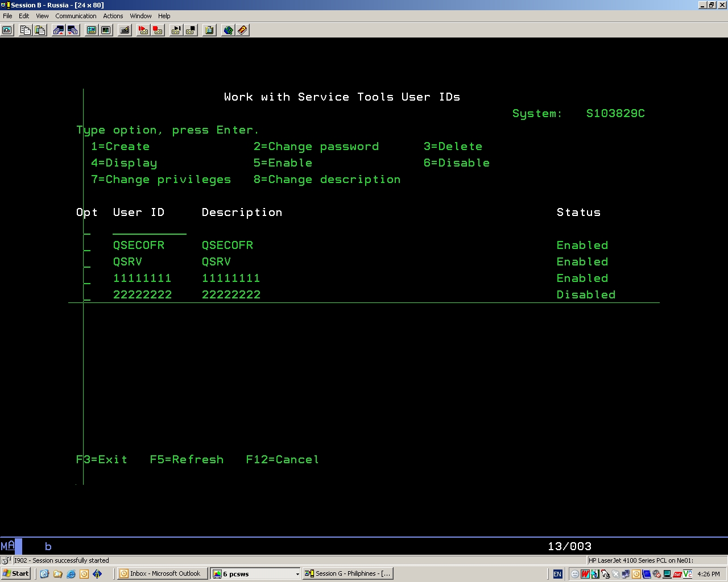Click the Opt field beside QSECOFR
The width and height of the screenshot is (728, 582).
pos(87,246)
